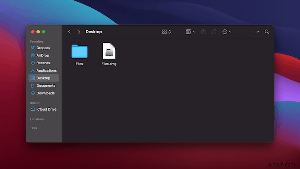
Task: Expand the group-by chevron menu
Action: click(195, 32)
